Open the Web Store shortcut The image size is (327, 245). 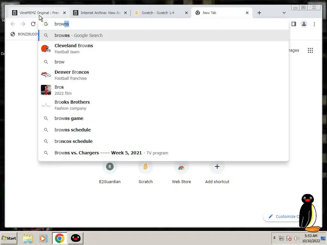(181, 173)
